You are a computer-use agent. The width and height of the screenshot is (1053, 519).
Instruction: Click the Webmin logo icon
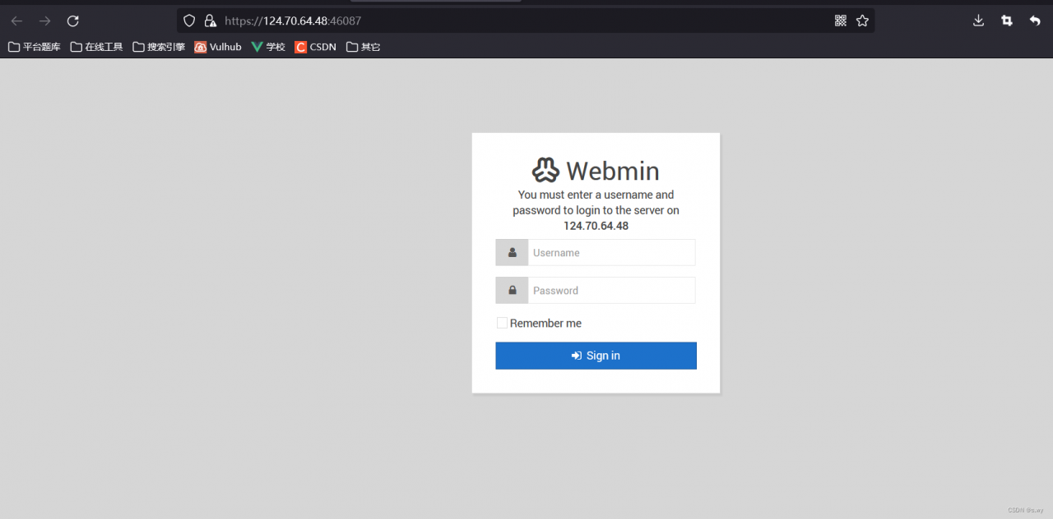[545, 170]
